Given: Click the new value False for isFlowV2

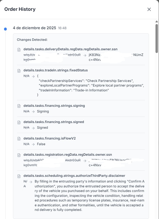Looking at the screenshot, I should click(41, 144).
